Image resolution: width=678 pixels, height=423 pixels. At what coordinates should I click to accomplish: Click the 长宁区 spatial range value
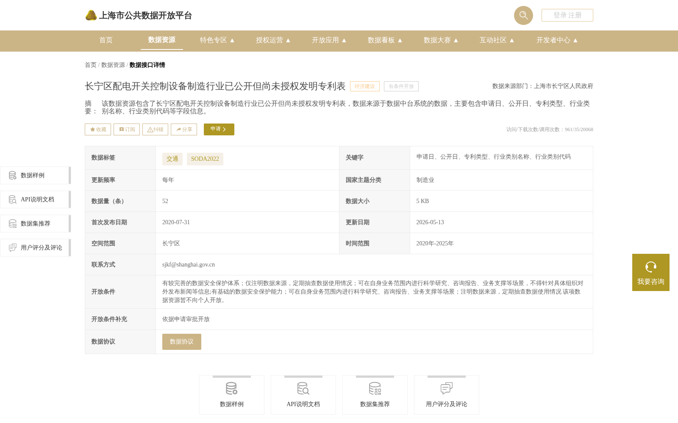(x=171, y=244)
